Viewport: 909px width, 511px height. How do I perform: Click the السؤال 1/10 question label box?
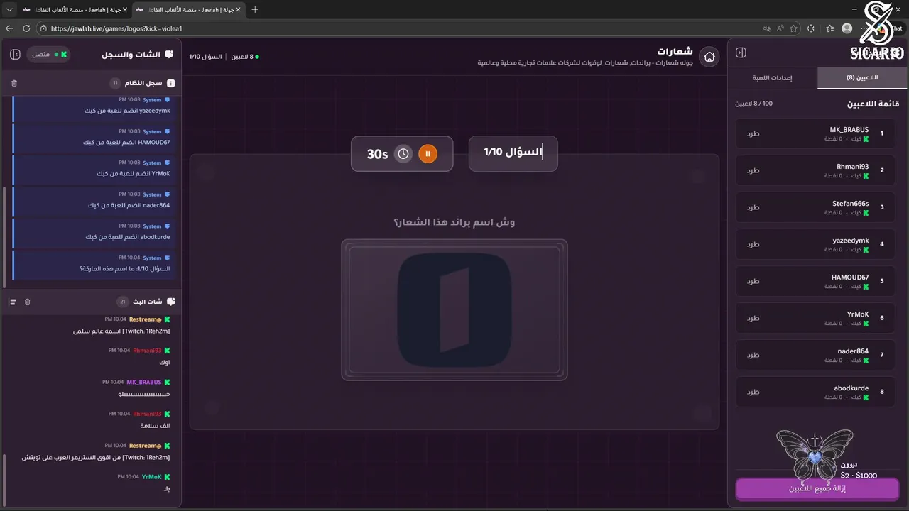513,153
